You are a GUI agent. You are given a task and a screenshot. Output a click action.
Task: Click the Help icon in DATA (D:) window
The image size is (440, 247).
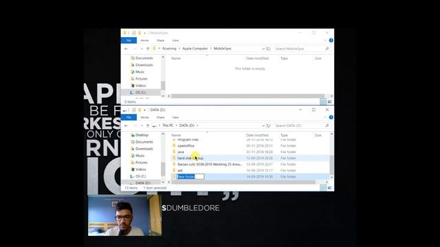(x=331, y=117)
